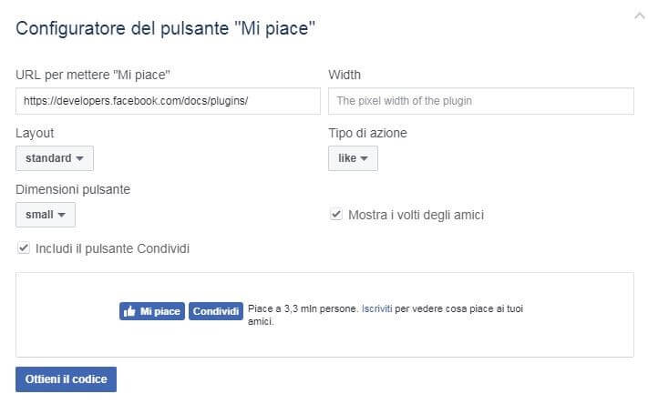Open the Dimensioni pulsante "small" dropdown
Viewport: 648px width, 404px height.
tap(46, 215)
